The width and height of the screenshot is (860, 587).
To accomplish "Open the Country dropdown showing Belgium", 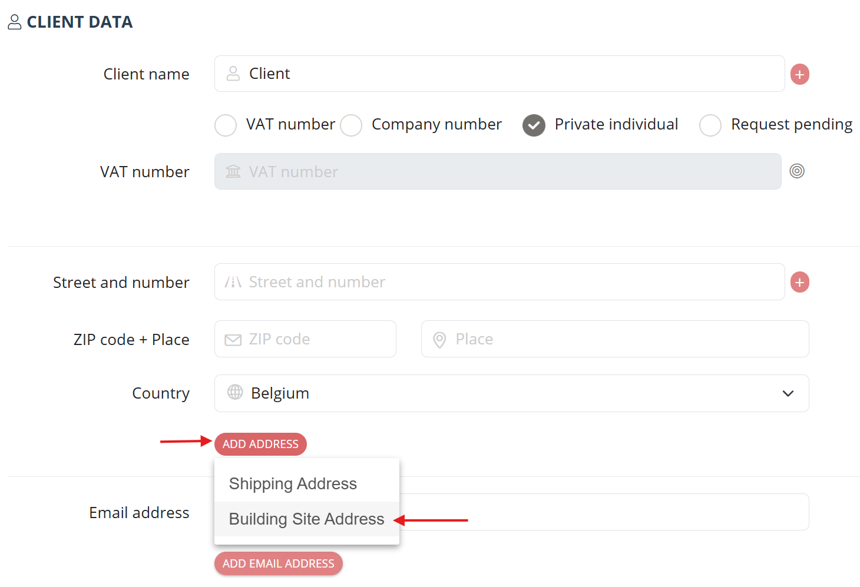I will click(x=511, y=393).
